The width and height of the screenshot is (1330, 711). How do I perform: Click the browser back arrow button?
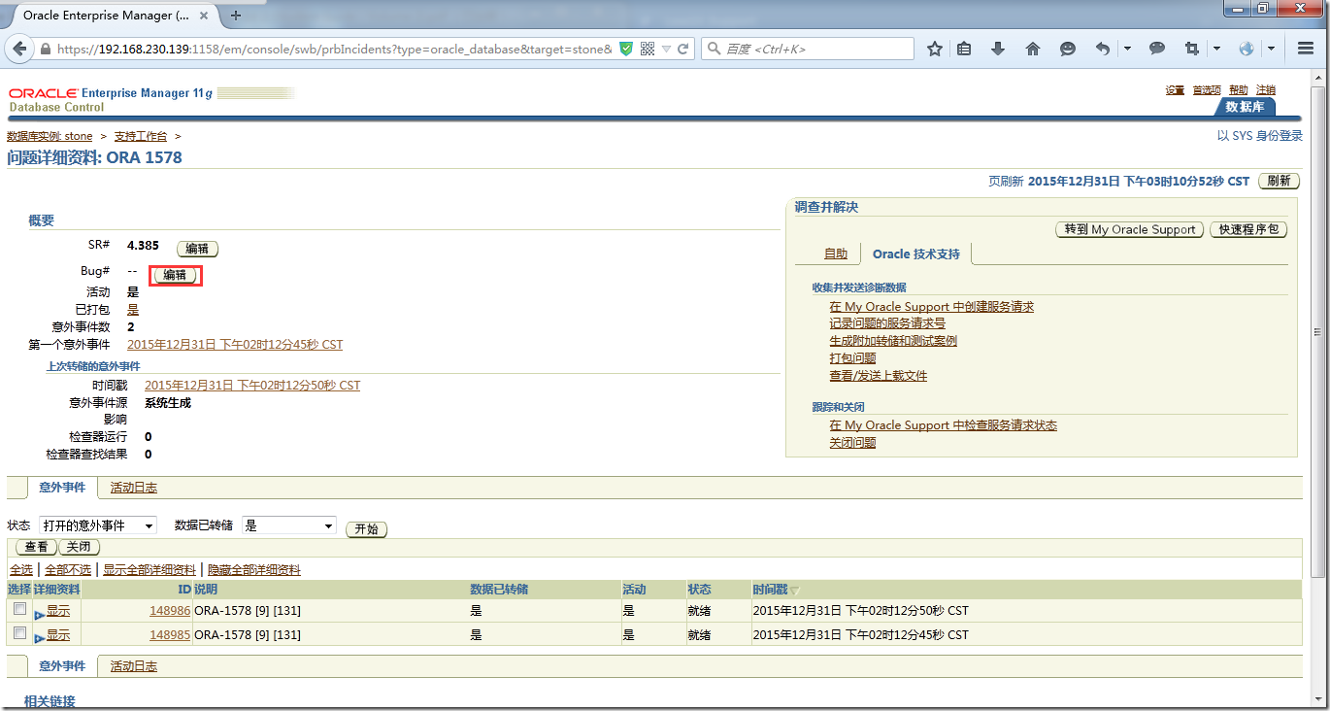click(20, 49)
